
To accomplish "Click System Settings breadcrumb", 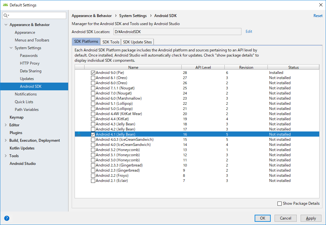I will click(x=133, y=16).
